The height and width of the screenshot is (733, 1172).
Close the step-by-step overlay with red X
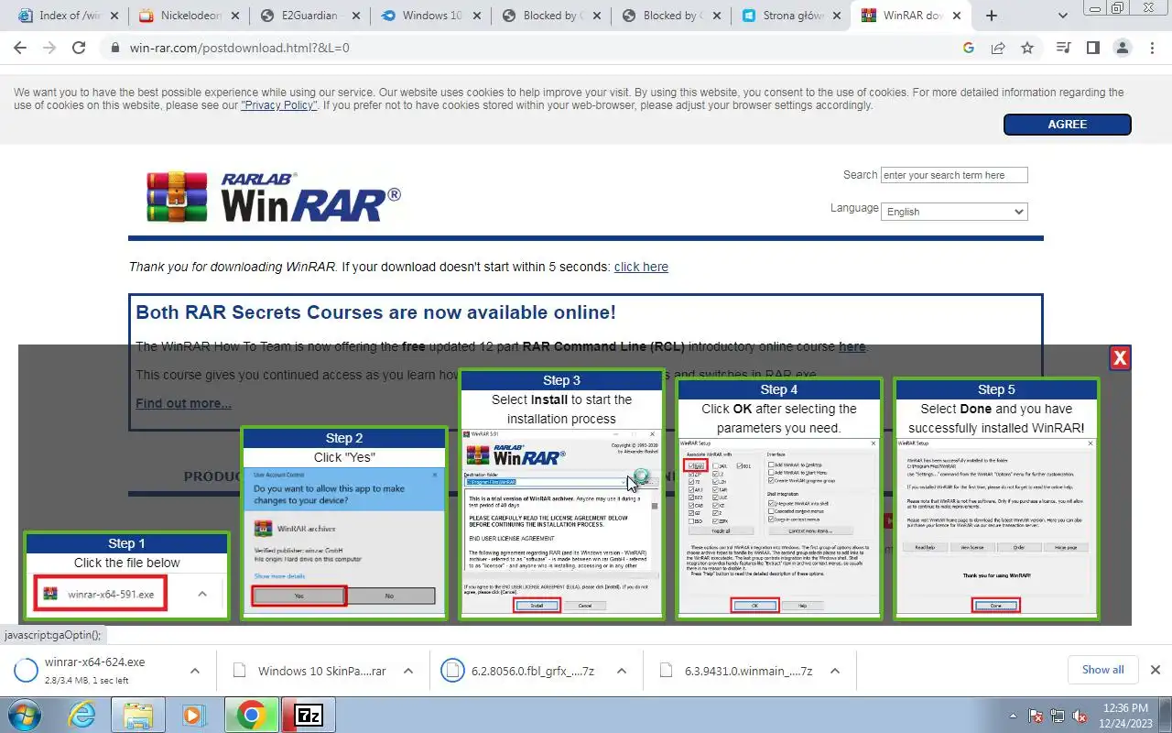[1120, 358]
